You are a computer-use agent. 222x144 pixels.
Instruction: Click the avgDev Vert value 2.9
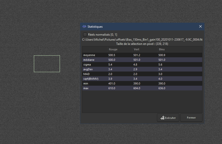click(x=135, y=69)
